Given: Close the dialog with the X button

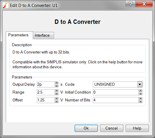Looking at the screenshot, I should [x=144, y=4].
